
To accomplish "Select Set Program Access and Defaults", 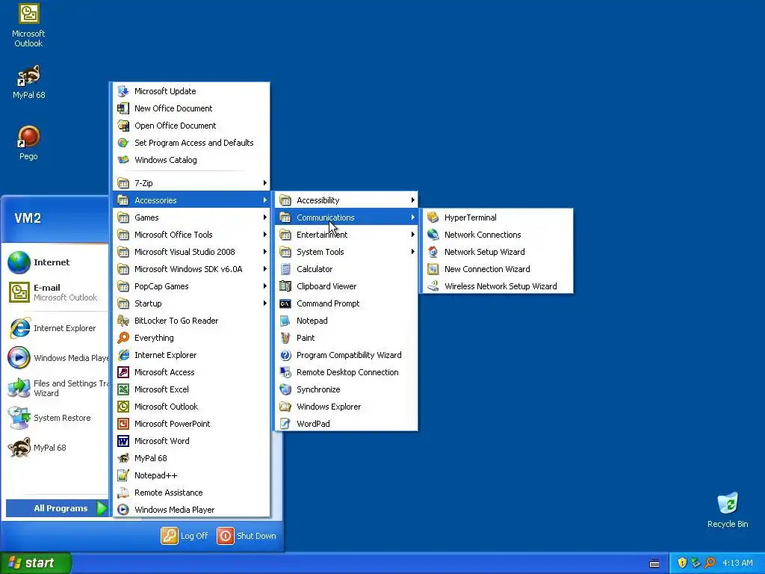I will click(191, 143).
